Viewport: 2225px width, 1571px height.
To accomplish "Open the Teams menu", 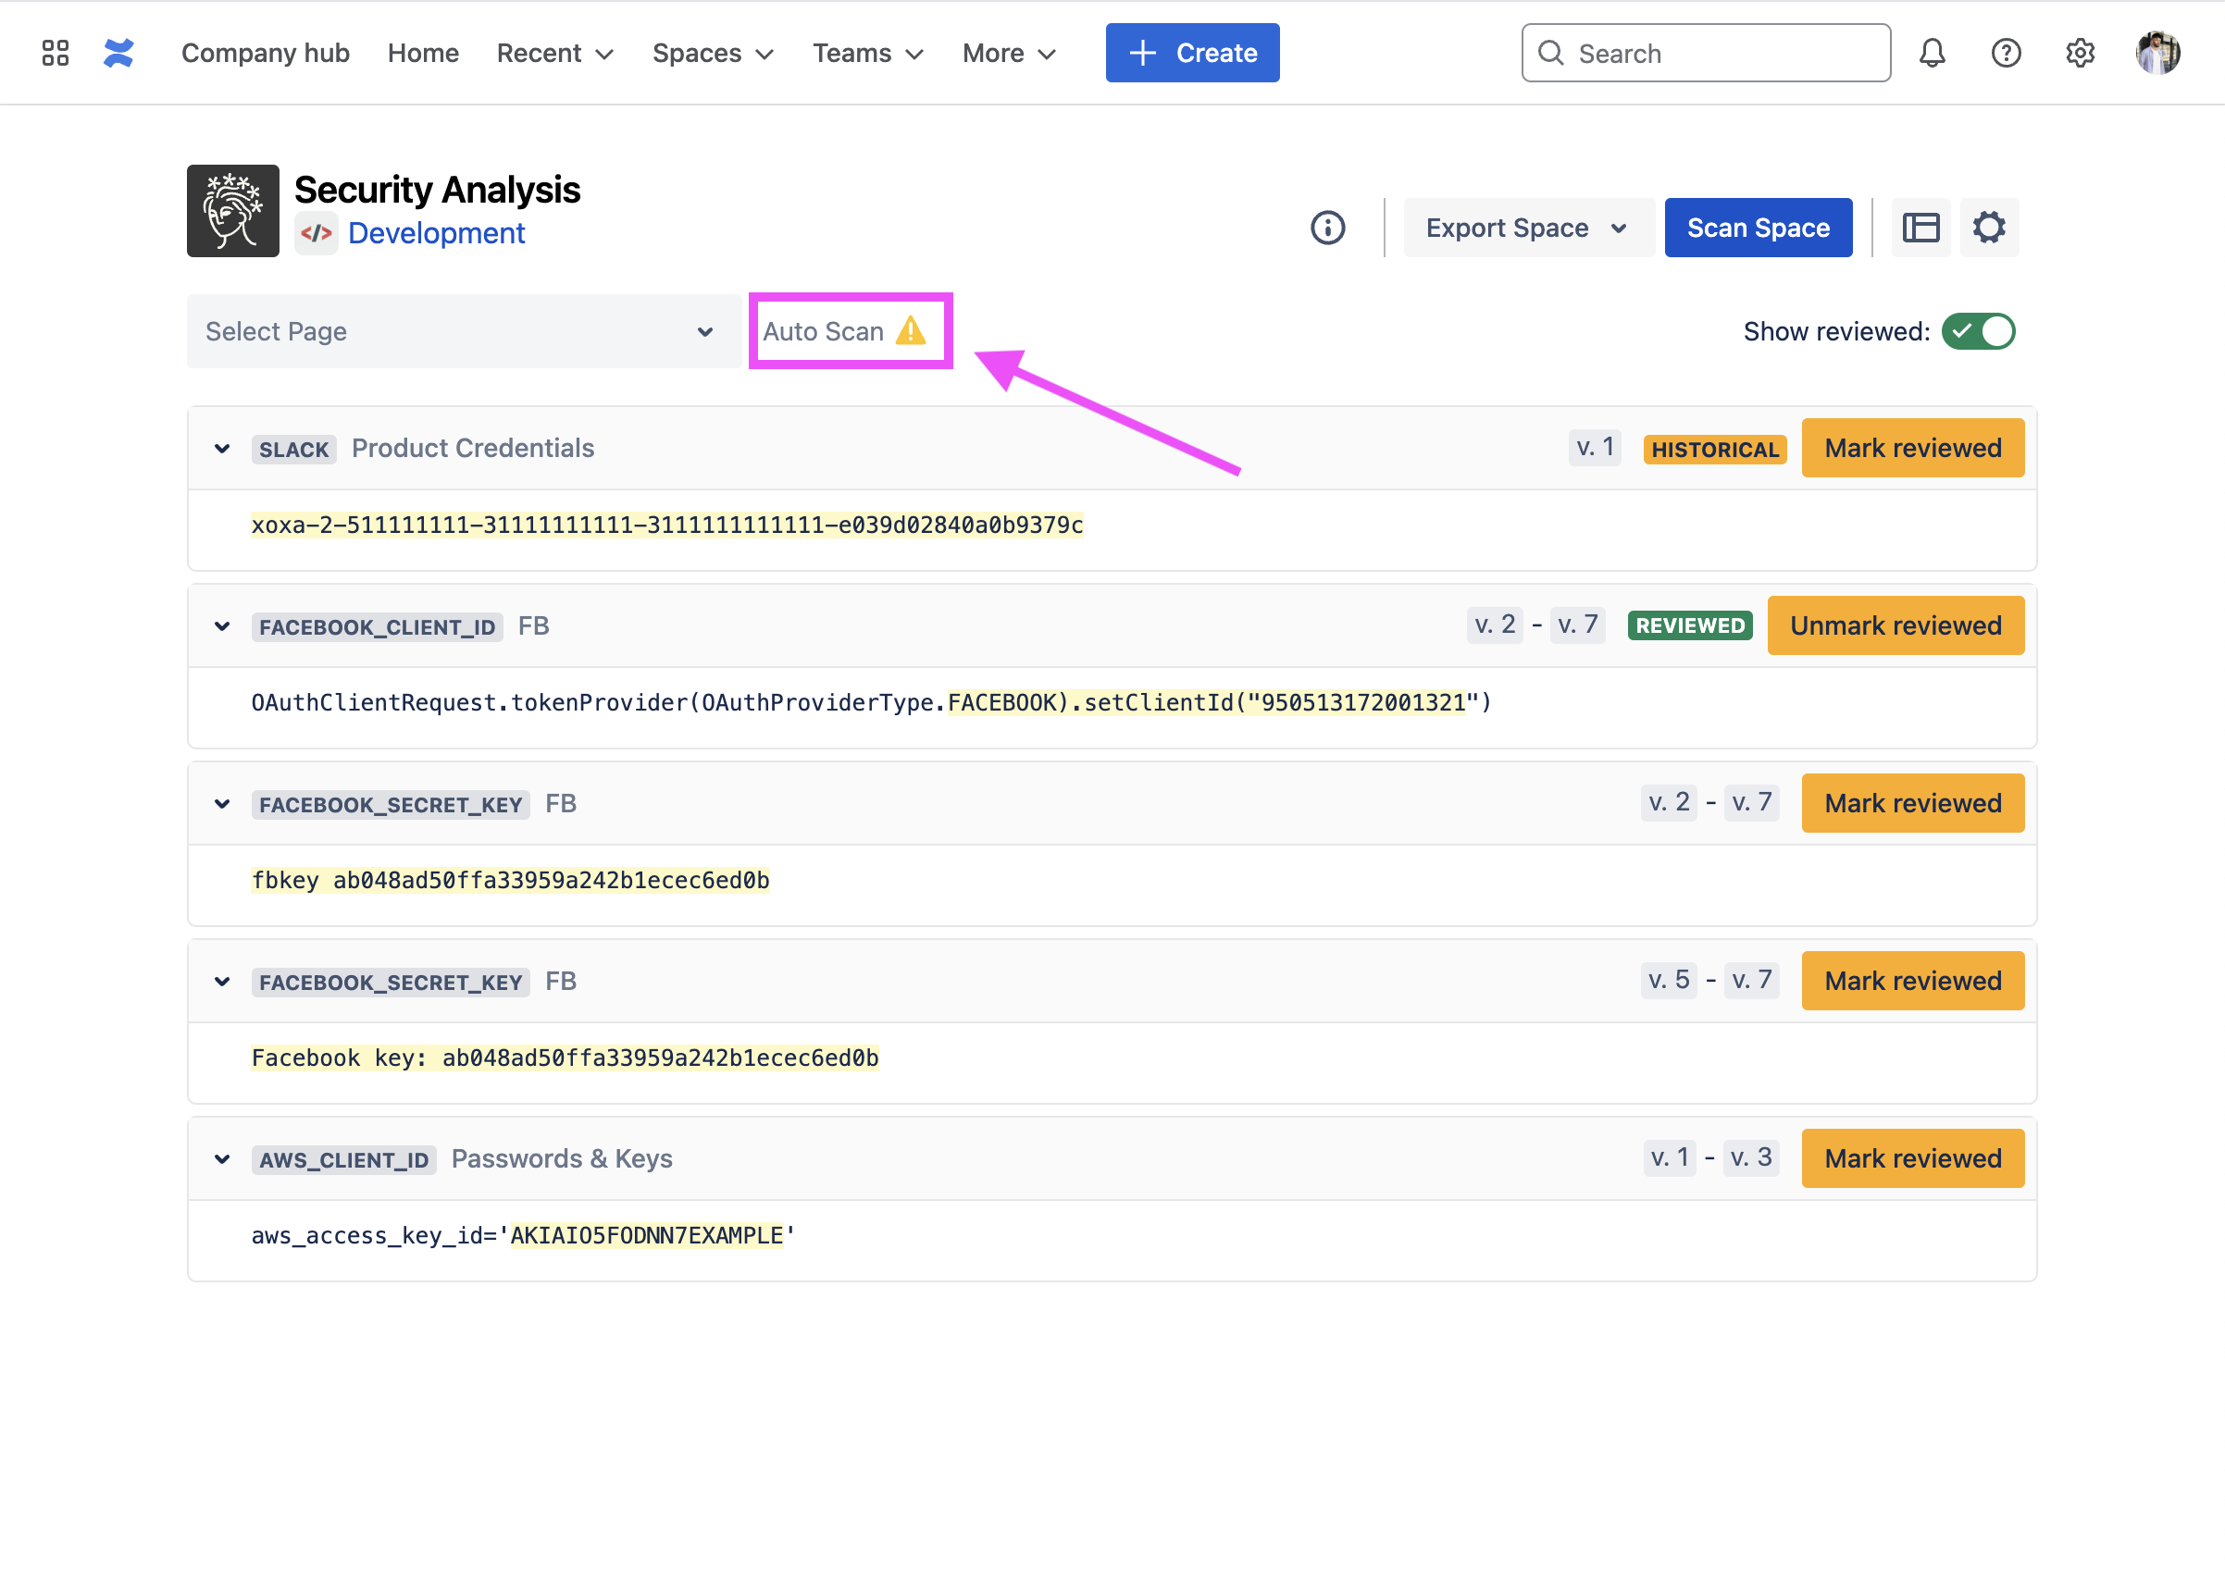I will 868,53.
